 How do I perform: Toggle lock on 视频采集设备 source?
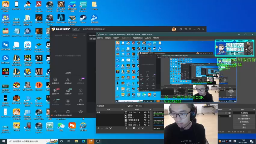click(x=148, y=120)
